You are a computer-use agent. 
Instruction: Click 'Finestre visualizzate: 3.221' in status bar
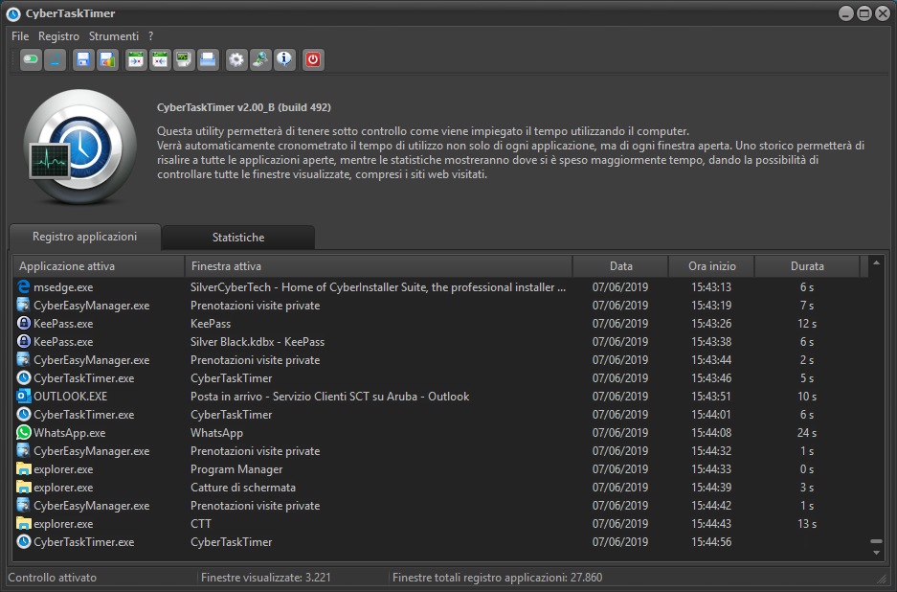(x=265, y=577)
